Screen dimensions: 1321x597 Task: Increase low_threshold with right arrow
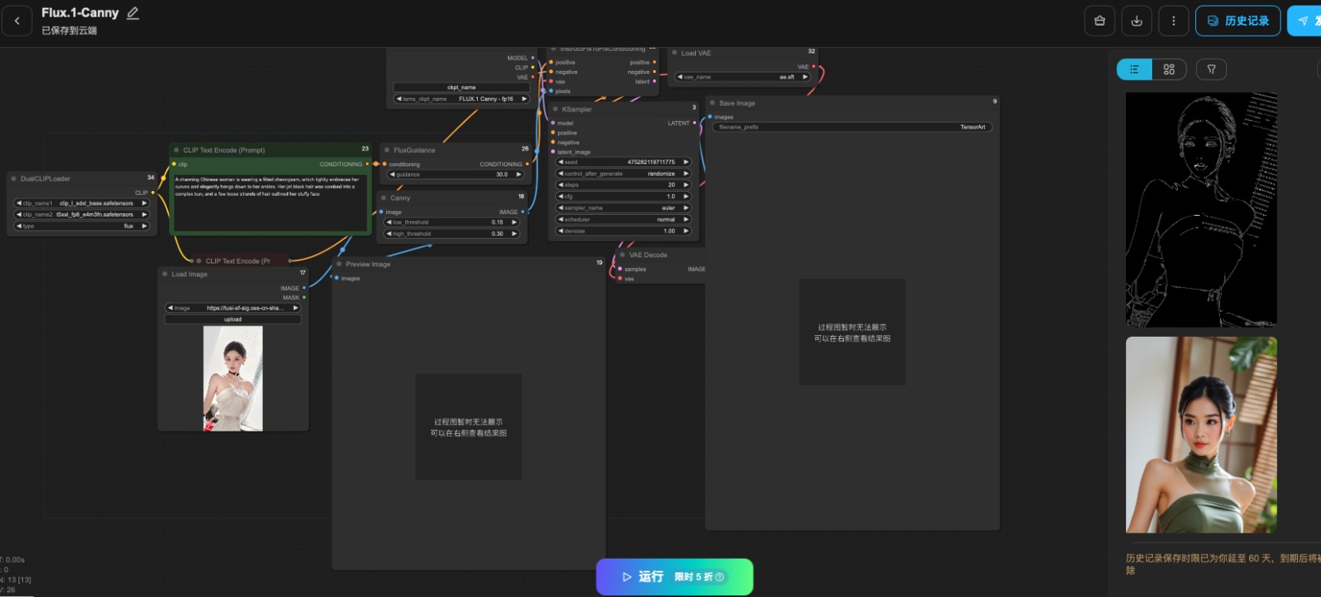pos(514,222)
